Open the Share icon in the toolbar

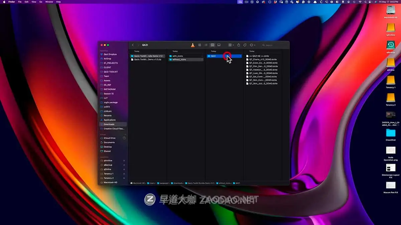click(238, 45)
